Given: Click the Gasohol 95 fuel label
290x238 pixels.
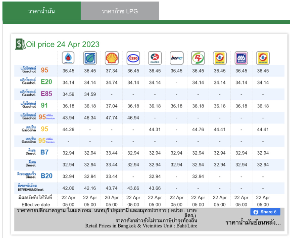Looking at the screenshot, I should pos(34,70).
